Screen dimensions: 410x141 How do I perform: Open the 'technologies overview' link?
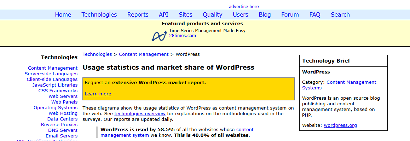(140, 113)
